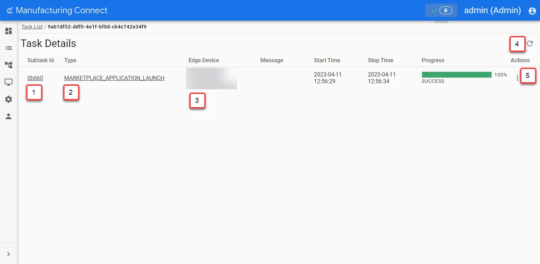Click the admin (Admin) user label
Image resolution: width=540 pixels, height=264 pixels.
click(493, 10)
